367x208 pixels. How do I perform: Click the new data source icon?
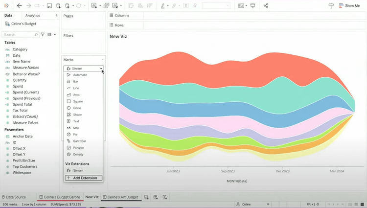tap(58, 6)
